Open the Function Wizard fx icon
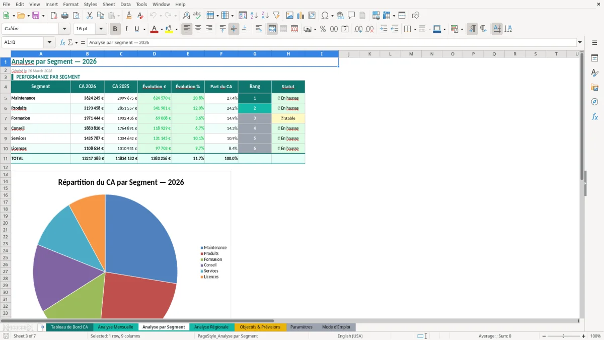604x340 pixels. (62, 43)
